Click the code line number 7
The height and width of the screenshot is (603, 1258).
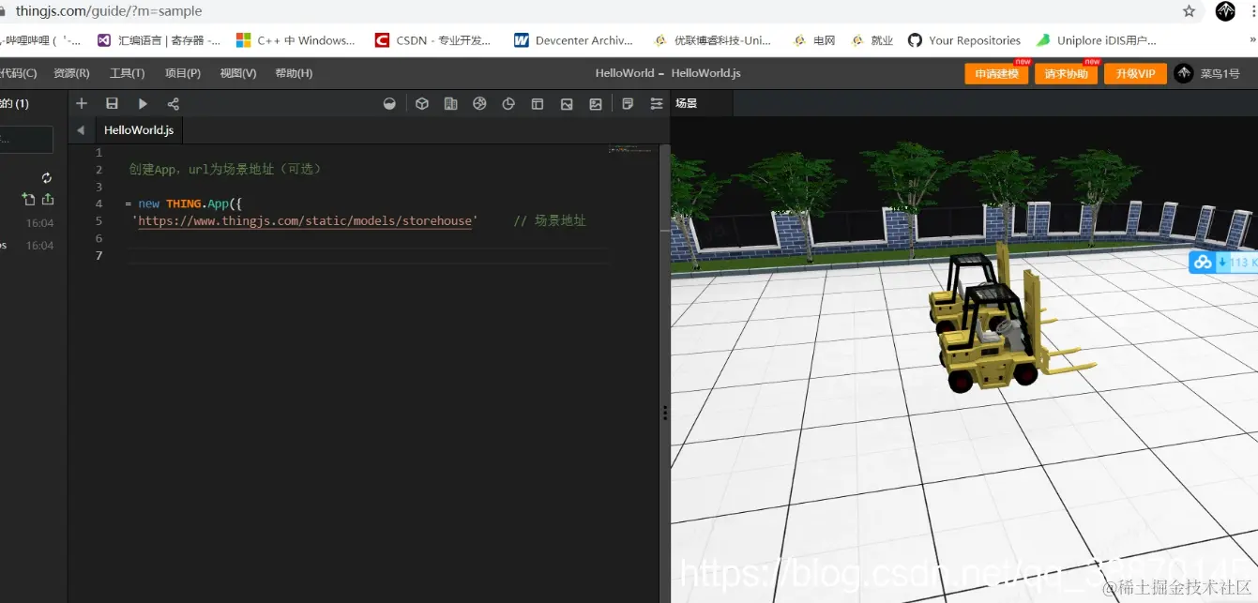pyautogui.click(x=99, y=255)
